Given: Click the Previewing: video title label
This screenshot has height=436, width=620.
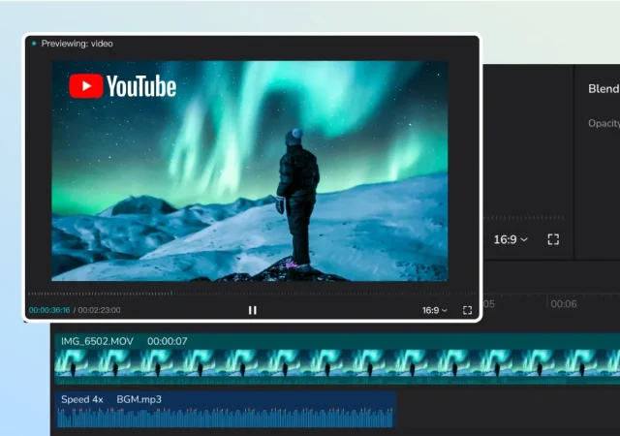Looking at the screenshot, I should tap(77, 44).
